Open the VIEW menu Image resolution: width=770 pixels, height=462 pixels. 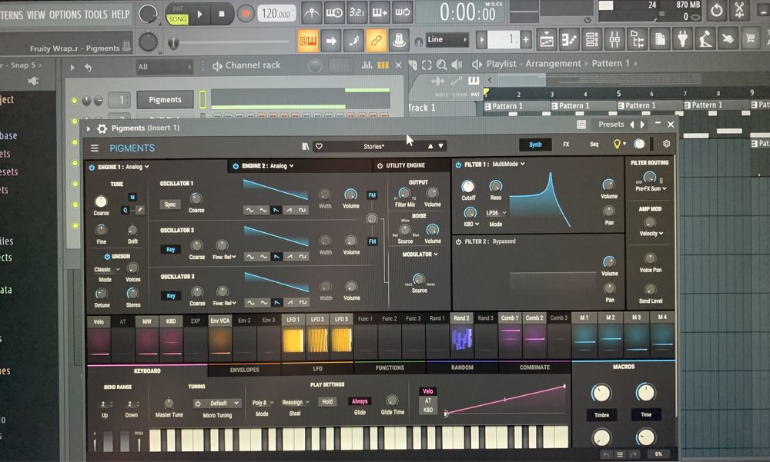[x=36, y=15]
